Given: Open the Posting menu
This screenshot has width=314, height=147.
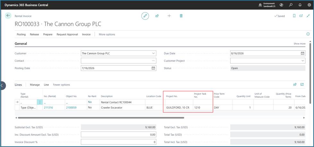Looking at the screenshot, I should click(x=21, y=34).
